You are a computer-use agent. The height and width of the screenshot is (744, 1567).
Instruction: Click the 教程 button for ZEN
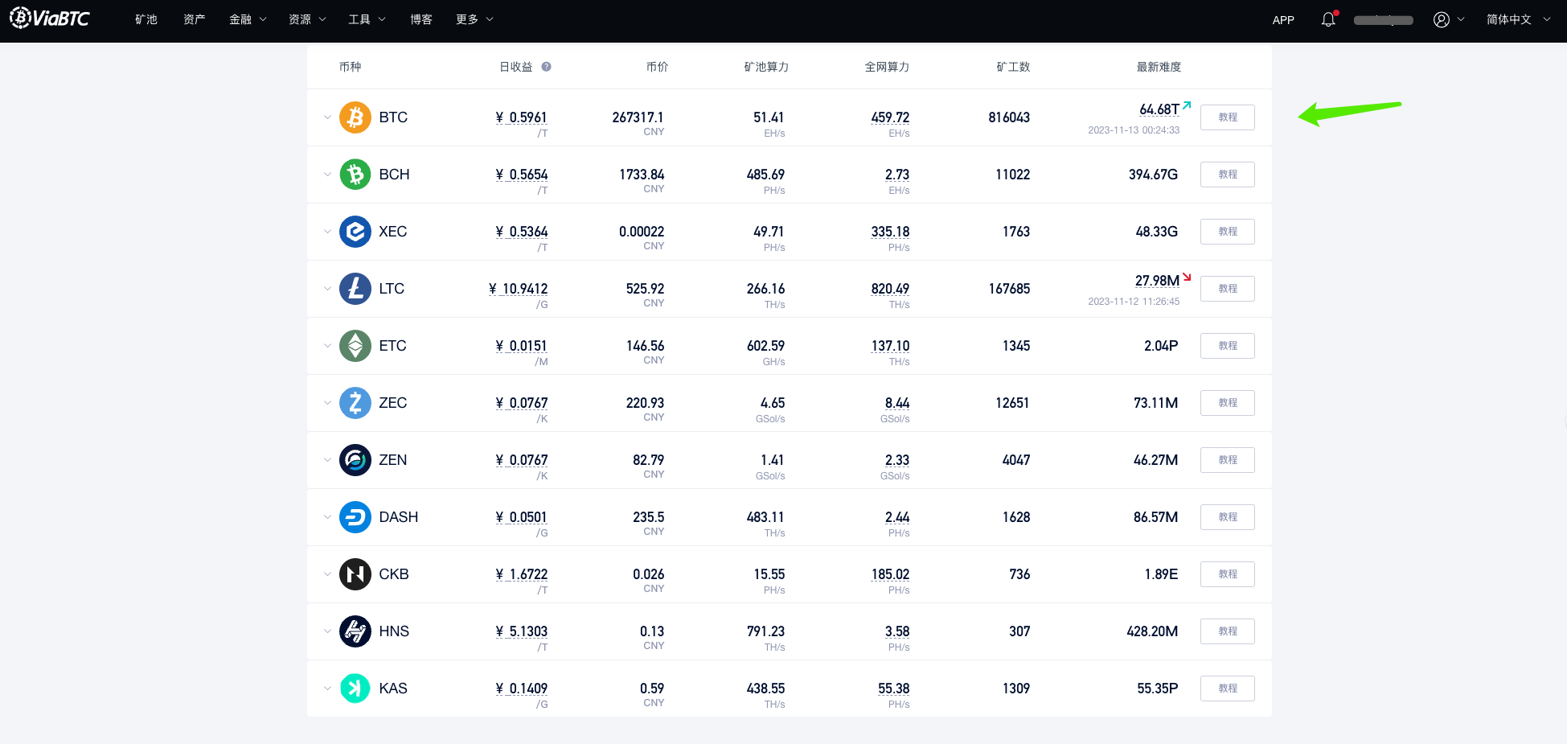(1228, 460)
